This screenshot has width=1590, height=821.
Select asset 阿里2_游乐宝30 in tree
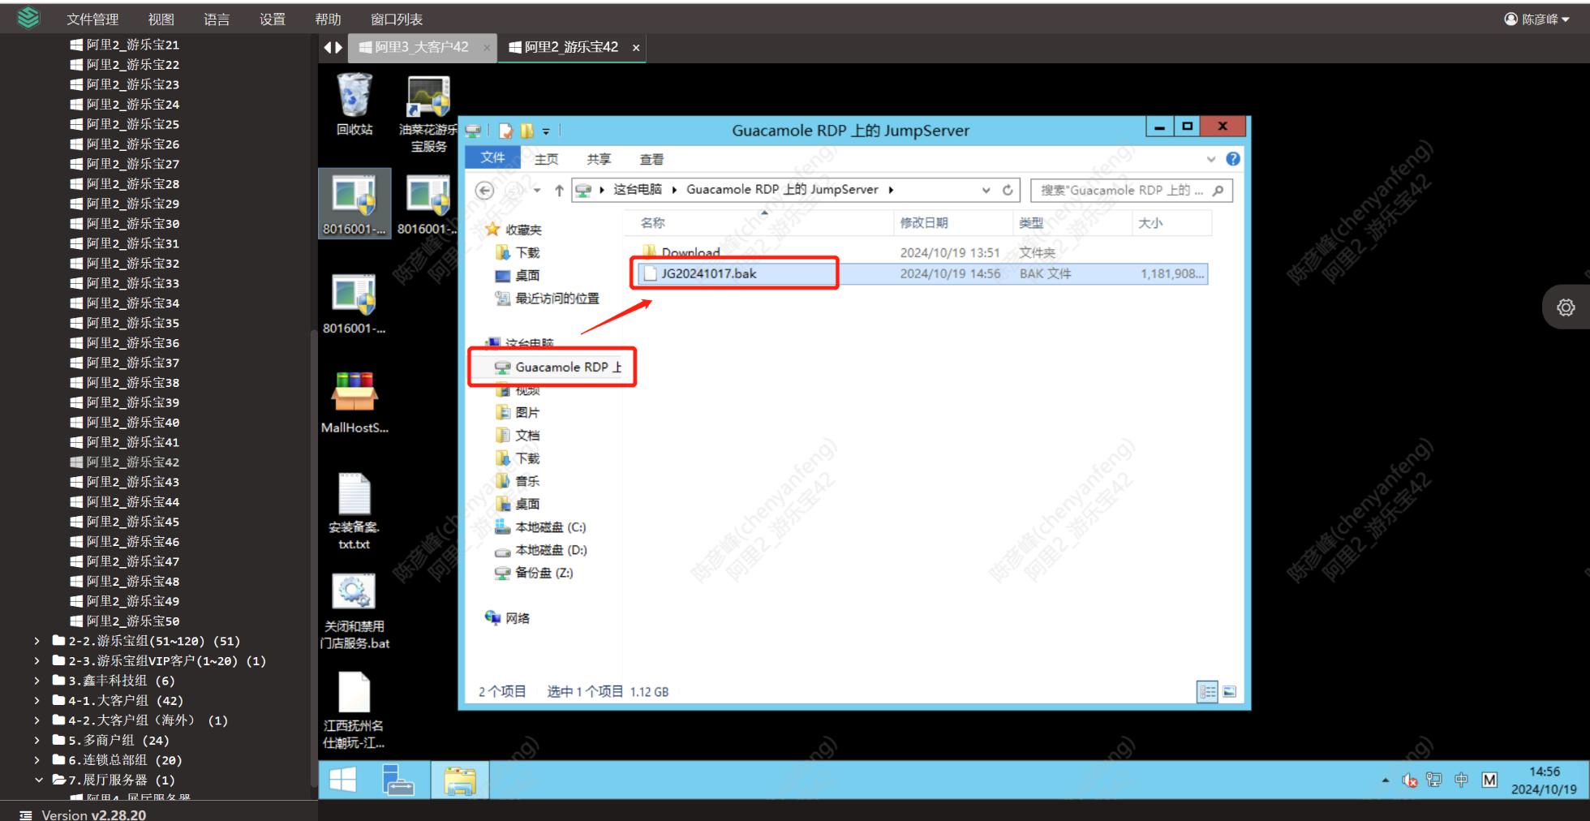point(125,224)
